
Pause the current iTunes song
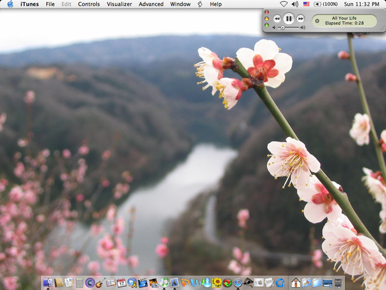click(x=289, y=19)
